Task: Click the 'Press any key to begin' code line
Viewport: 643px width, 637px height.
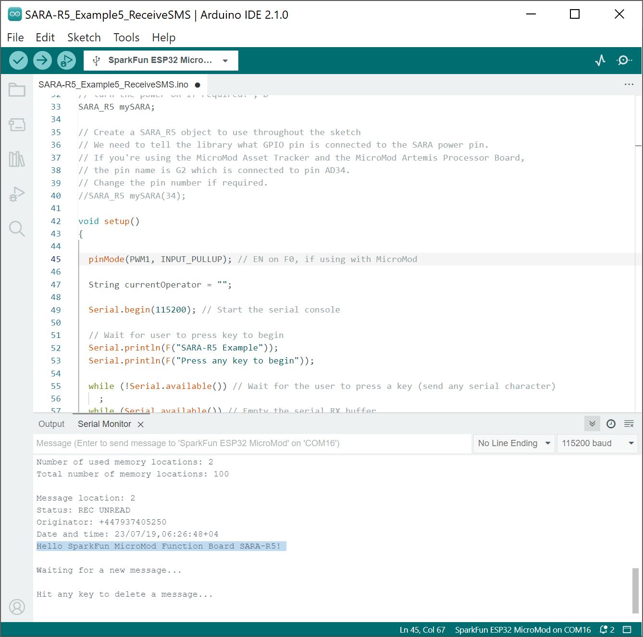Action: [x=201, y=361]
